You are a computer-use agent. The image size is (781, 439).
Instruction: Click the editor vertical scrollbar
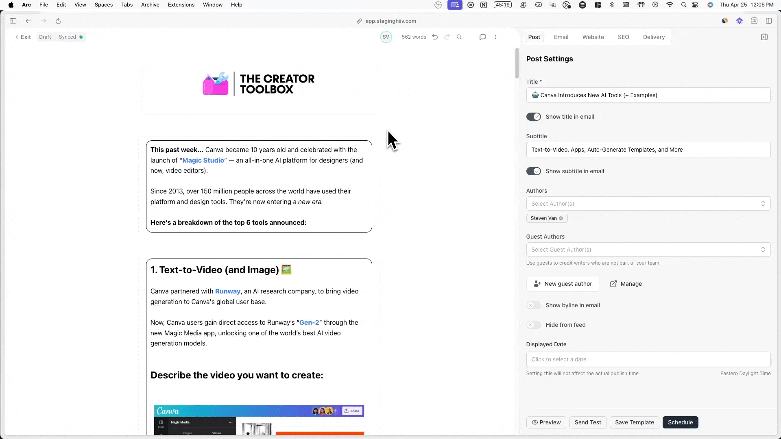[x=517, y=63]
